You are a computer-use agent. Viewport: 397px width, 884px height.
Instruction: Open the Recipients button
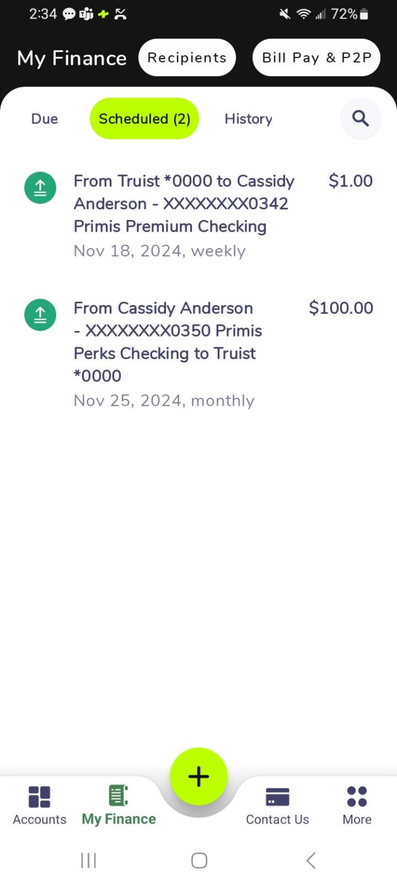point(187,58)
